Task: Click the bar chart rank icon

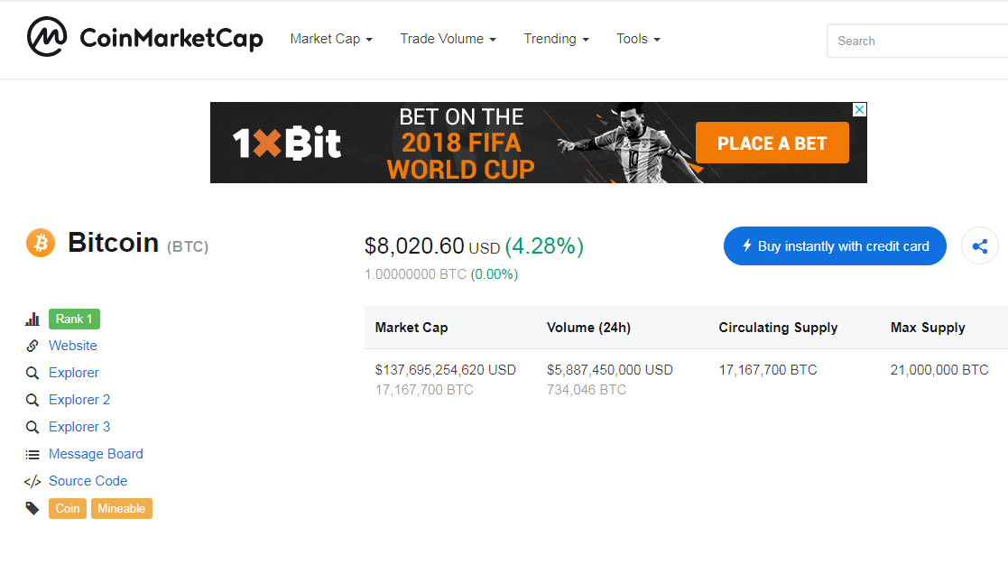Action: (x=32, y=319)
